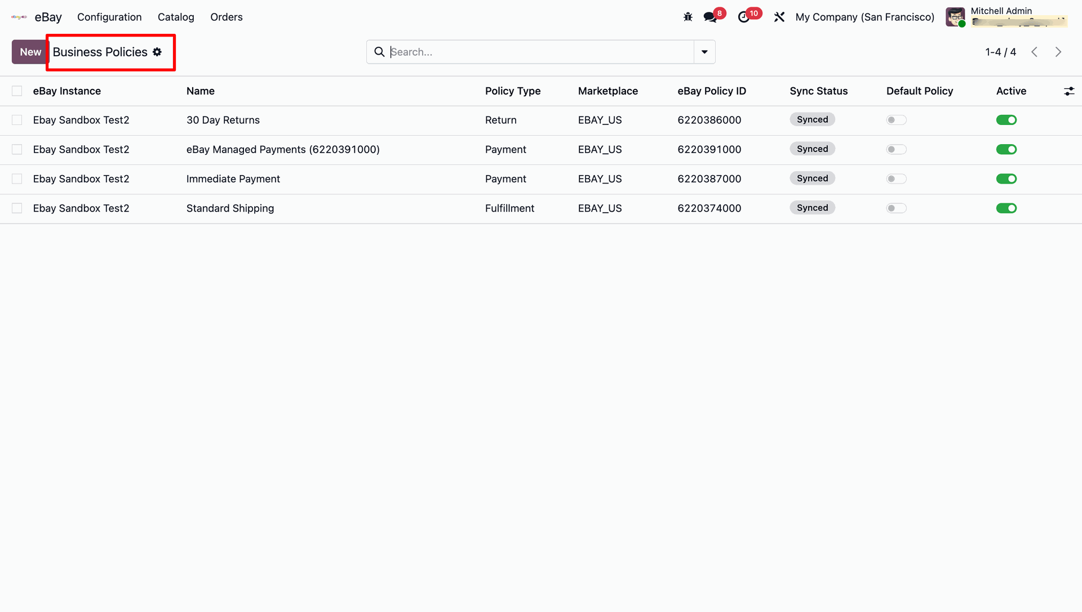Image resolution: width=1082 pixels, height=612 pixels.
Task: Click Synced badge in 30 Day Returns row
Action: pyautogui.click(x=812, y=119)
